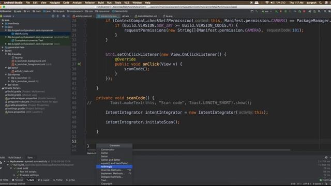Image resolution: width=331 pixels, height=186 pixels.
Task: Select the Sync tab in the Build panel
Action: pos(30,158)
